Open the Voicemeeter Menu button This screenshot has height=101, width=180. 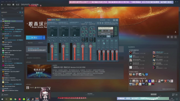(x=109, y=20)
